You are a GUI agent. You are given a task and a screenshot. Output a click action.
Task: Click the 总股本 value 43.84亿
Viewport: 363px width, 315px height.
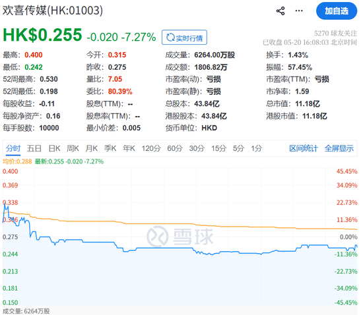click(207, 103)
